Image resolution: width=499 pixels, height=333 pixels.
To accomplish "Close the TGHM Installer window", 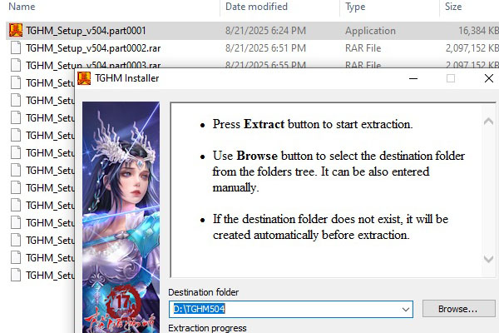I will pos(488,78).
